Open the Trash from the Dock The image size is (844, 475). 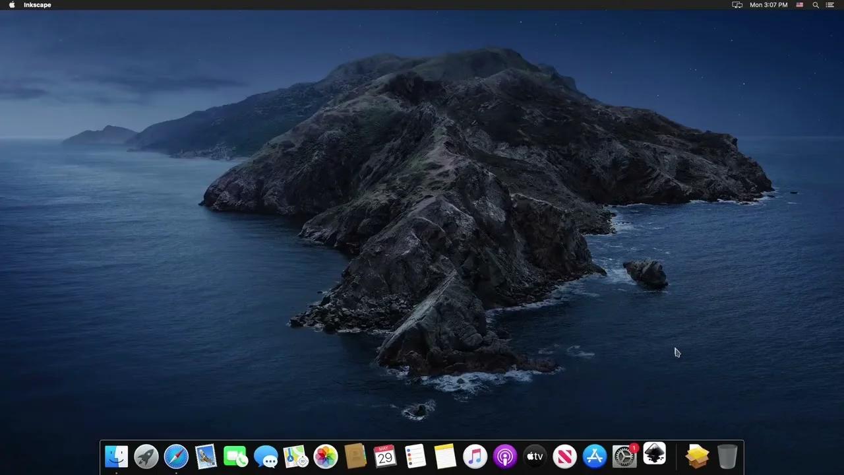click(727, 455)
